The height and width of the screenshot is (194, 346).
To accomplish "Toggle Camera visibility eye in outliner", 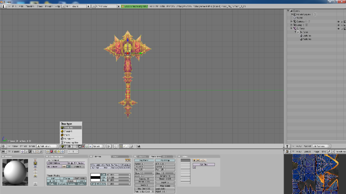I will coord(339,22).
